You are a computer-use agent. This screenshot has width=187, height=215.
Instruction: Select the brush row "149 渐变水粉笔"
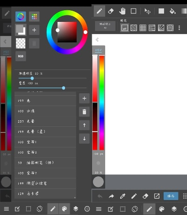45,183
